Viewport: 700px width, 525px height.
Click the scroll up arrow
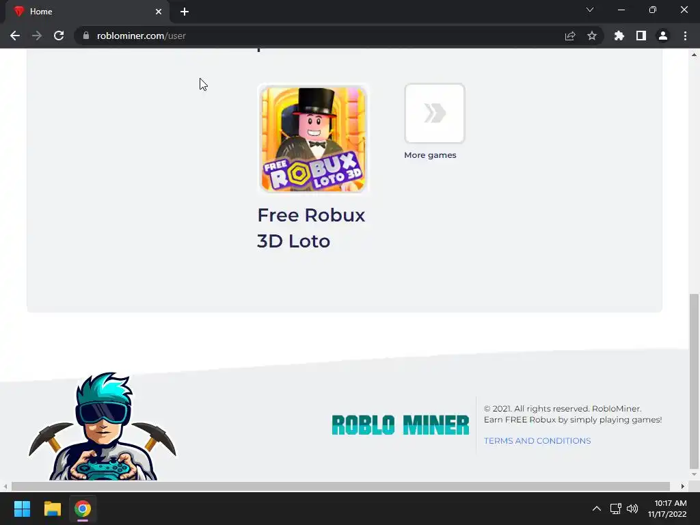pyautogui.click(x=694, y=55)
